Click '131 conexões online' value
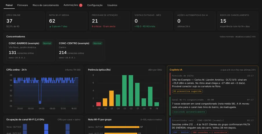Screen dimensions: 262x134 21,53
